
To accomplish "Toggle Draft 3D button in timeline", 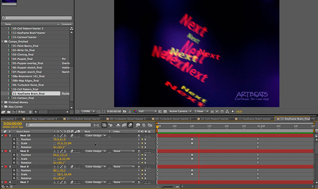I will click(x=111, y=125).
